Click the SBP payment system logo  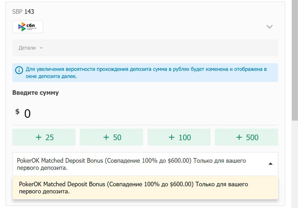tap(27, 27)
